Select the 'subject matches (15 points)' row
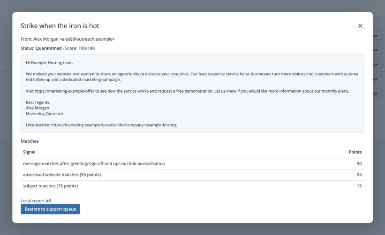 point(192,186)
